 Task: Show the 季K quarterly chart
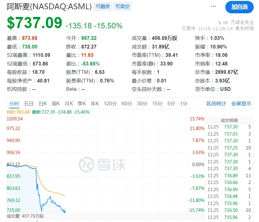point(82,103)
